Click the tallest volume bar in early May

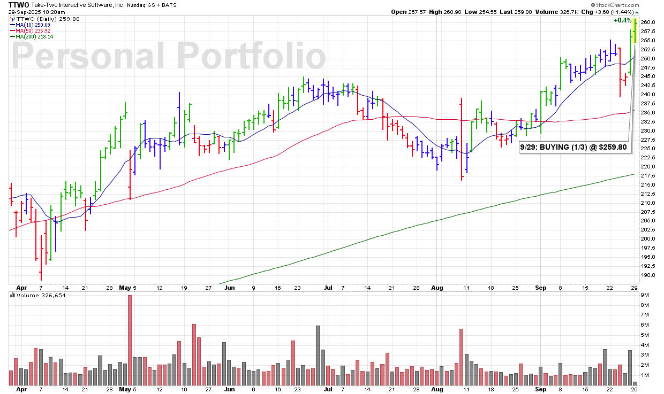pyautogui.click(x=130, y=340)
